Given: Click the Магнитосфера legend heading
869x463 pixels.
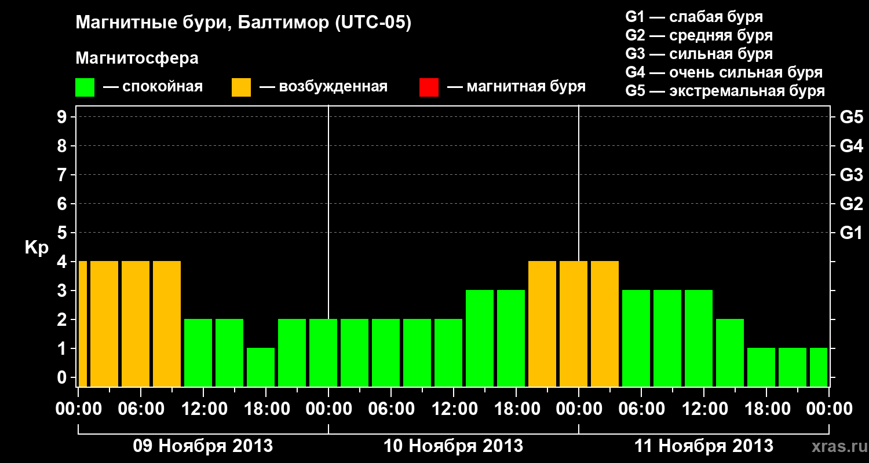Looking at the screenshot, I should [137, 58].
